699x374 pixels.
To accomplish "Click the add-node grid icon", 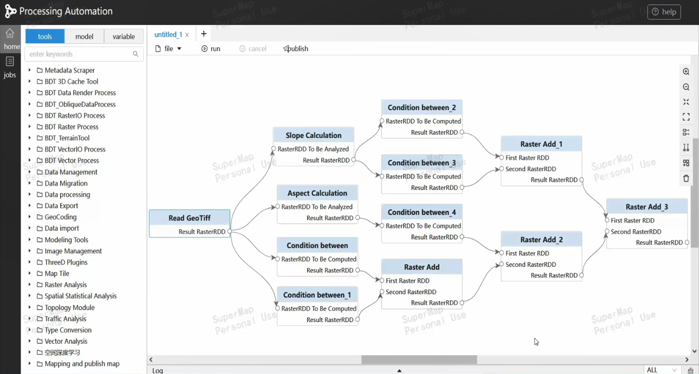I will [x=686, y=163].
